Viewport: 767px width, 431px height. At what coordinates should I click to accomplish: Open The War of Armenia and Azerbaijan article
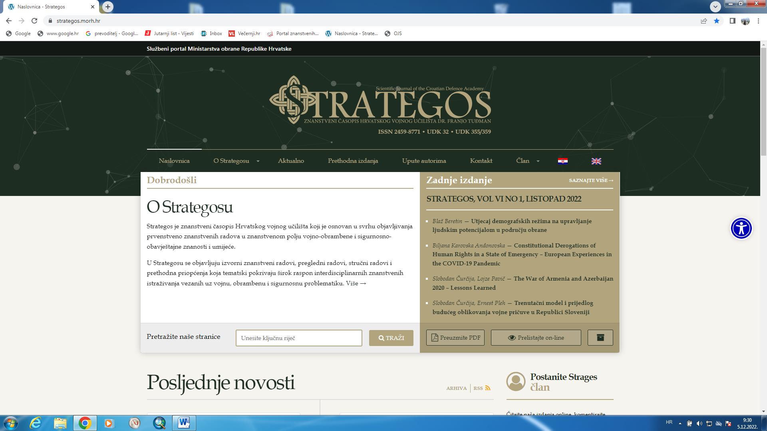(x=523, y=283)
